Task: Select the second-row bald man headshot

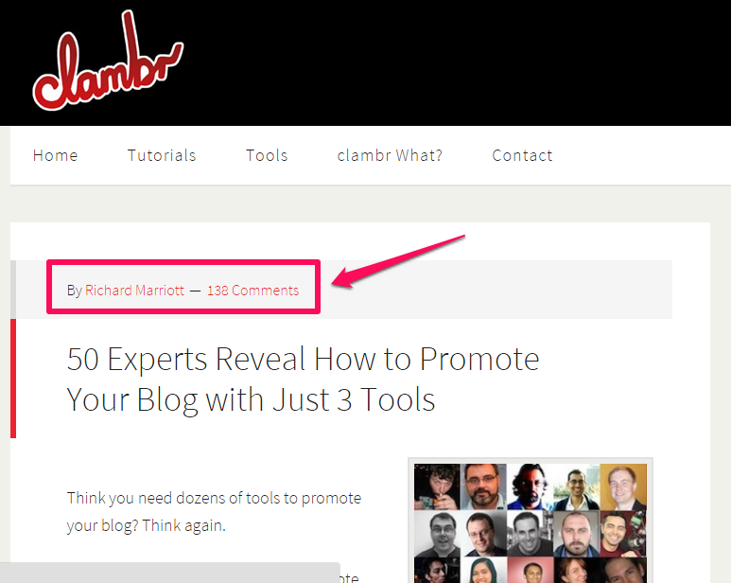Action: pyautogui.click(x=576, y=533)
